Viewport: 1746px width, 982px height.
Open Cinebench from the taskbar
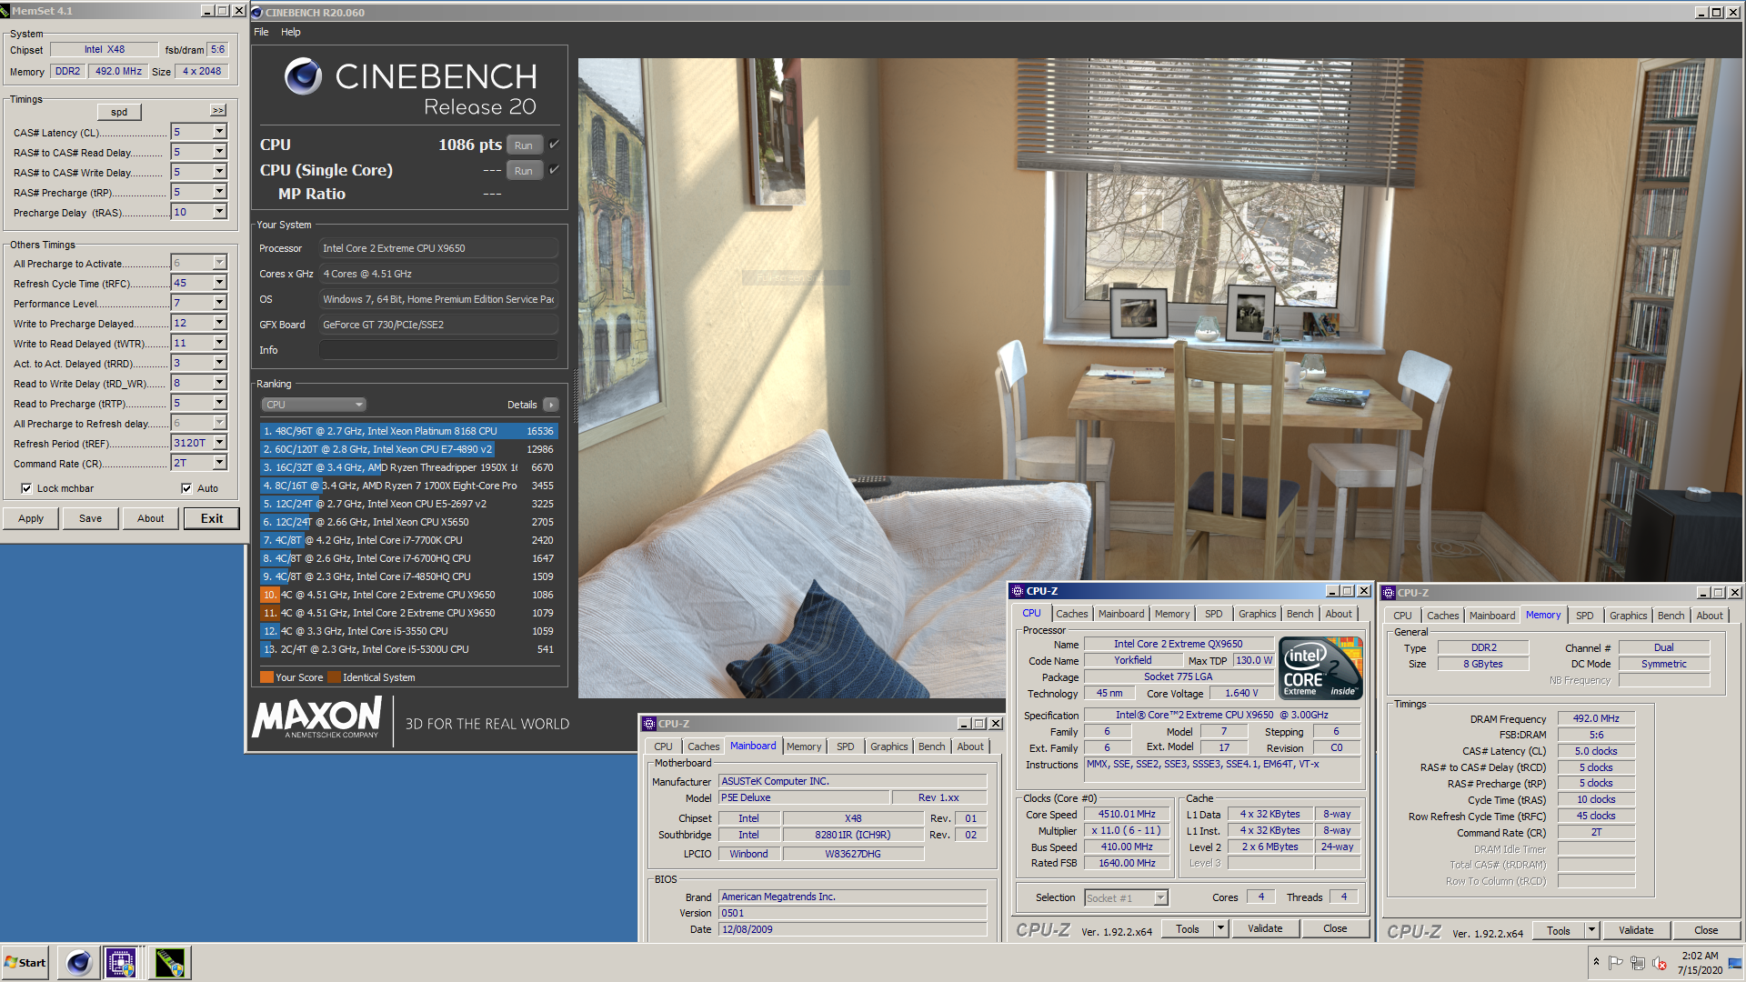[x=79, y=962]
